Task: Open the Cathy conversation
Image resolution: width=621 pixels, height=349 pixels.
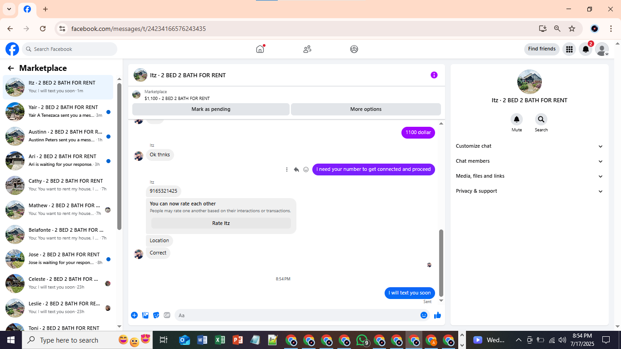Action: click(58, 185)
